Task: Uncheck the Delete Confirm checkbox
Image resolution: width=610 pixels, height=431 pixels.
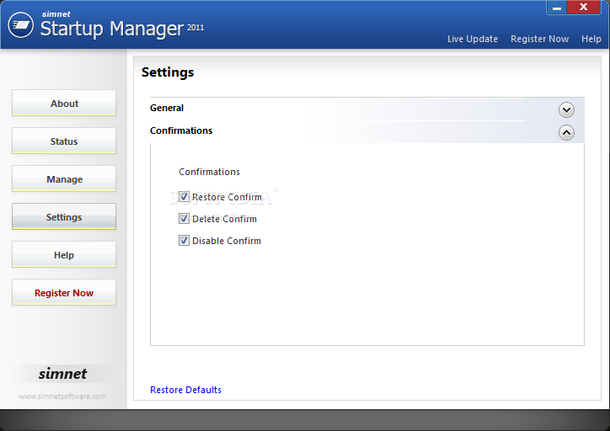Action: 184,218
